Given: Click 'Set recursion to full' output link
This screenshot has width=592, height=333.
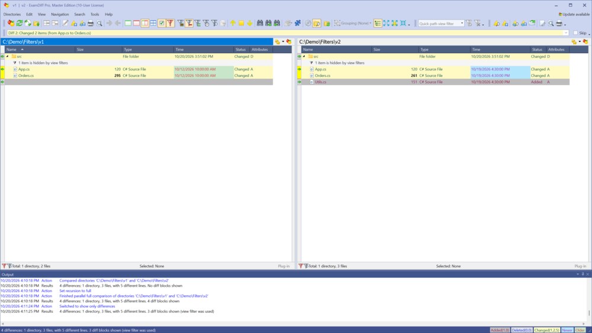Looking at the screenshot, I should pyautogui.click(x=75, y=291).
